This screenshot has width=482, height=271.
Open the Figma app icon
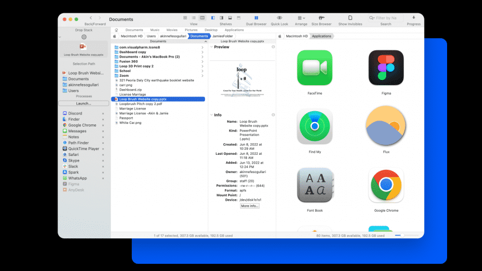tap(386, 68)
